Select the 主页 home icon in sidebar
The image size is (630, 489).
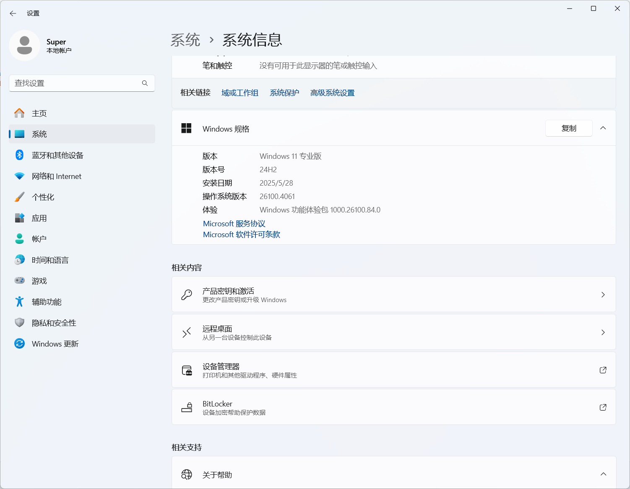click(19, 113)
